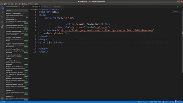
Task: Open the Debug view icon
Action: point(2,22)
